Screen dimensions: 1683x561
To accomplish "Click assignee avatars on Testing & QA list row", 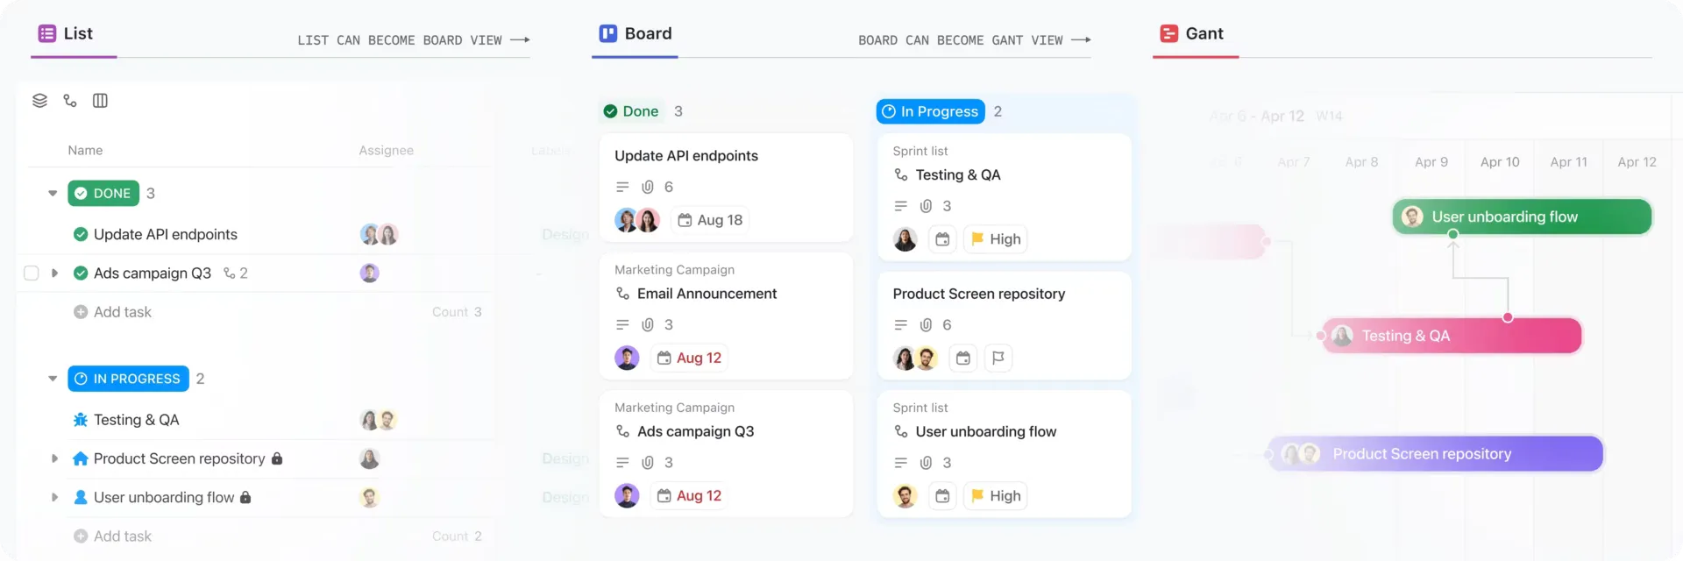I will click(x=379, y=420).
